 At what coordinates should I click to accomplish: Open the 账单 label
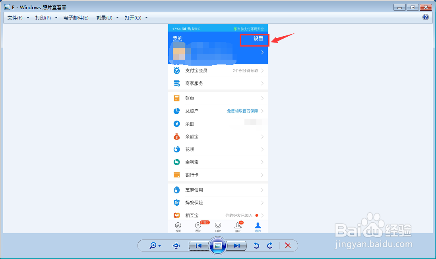click(x=190, y=98)
